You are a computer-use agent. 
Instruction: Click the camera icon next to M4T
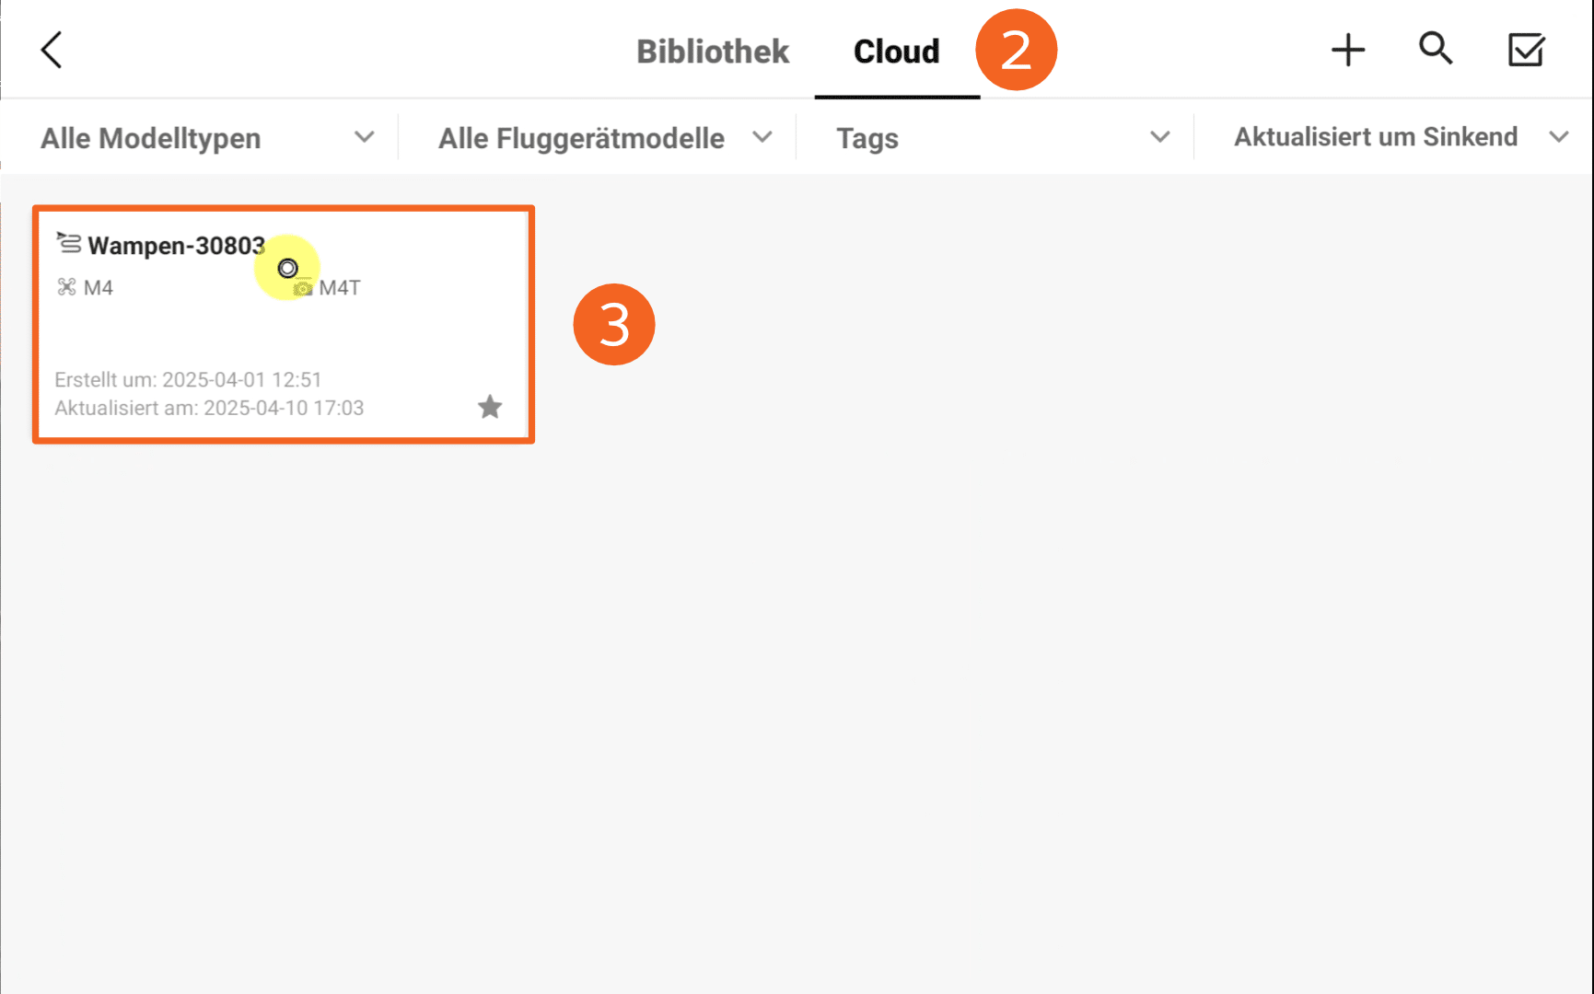(x=303, y=289)
